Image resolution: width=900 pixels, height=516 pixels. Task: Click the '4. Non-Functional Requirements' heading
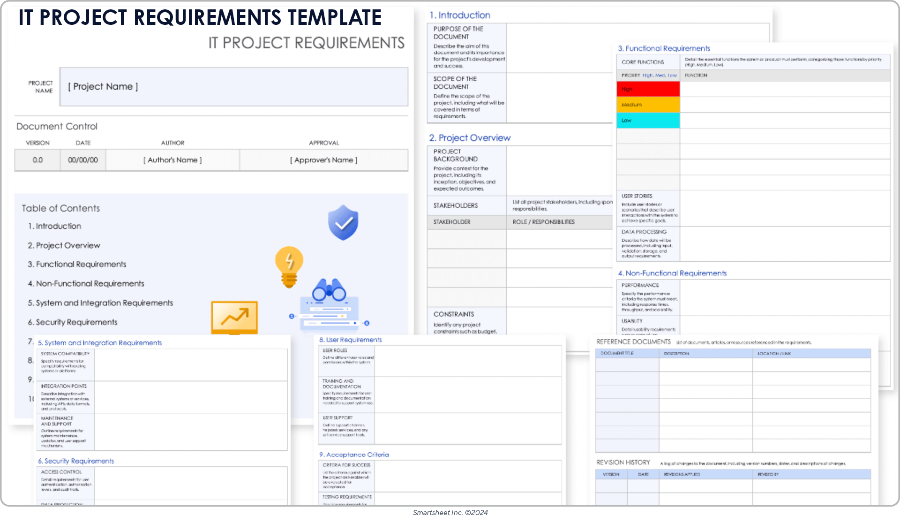[672, 273]
